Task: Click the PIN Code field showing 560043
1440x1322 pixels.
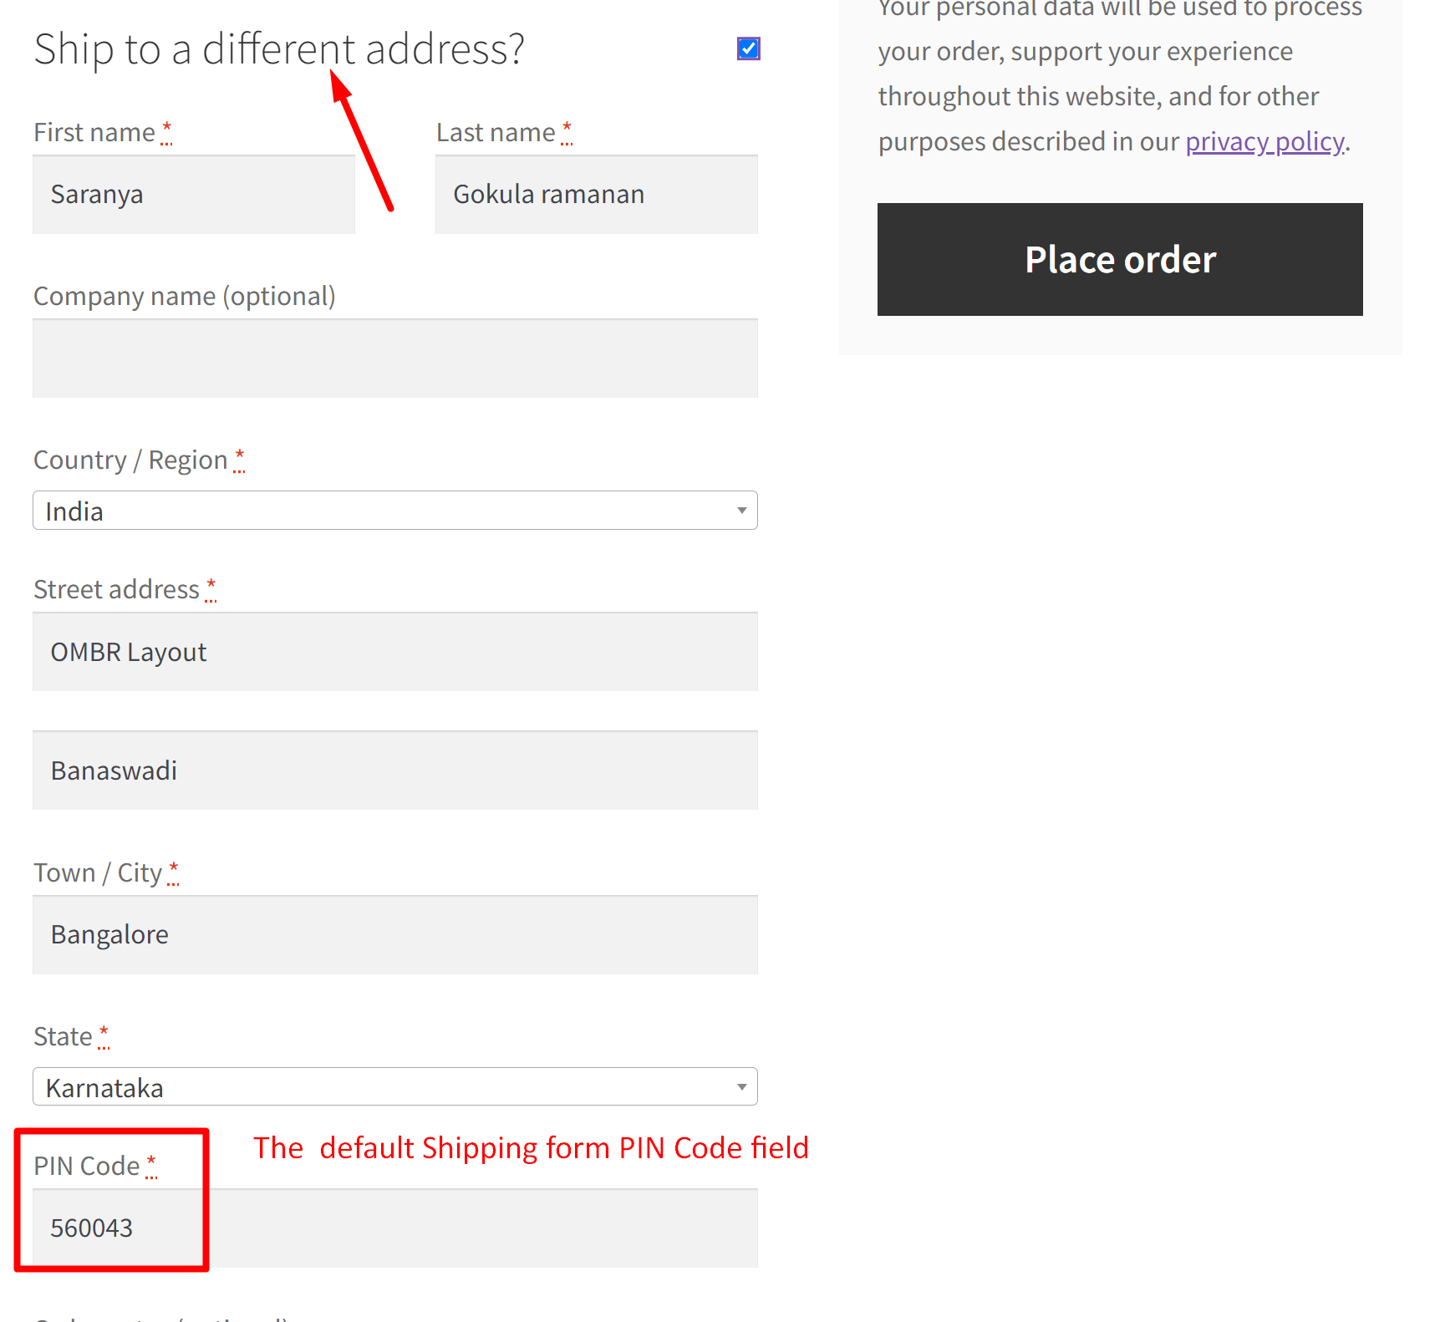Action: click(394, 1228)
